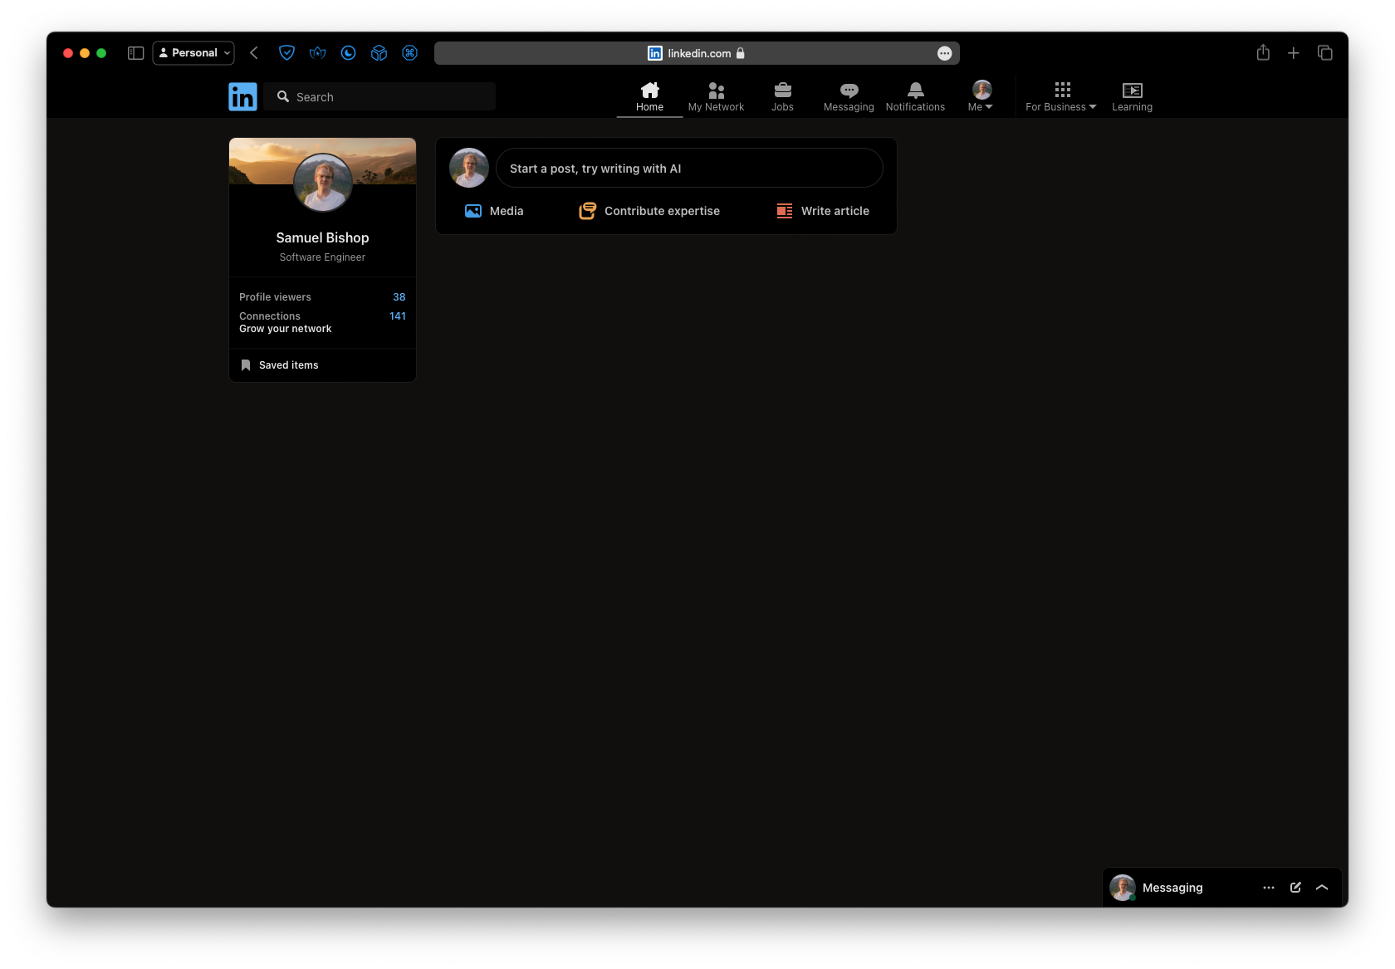Expand the Messaging panel with chevron

click(1322, 888)
